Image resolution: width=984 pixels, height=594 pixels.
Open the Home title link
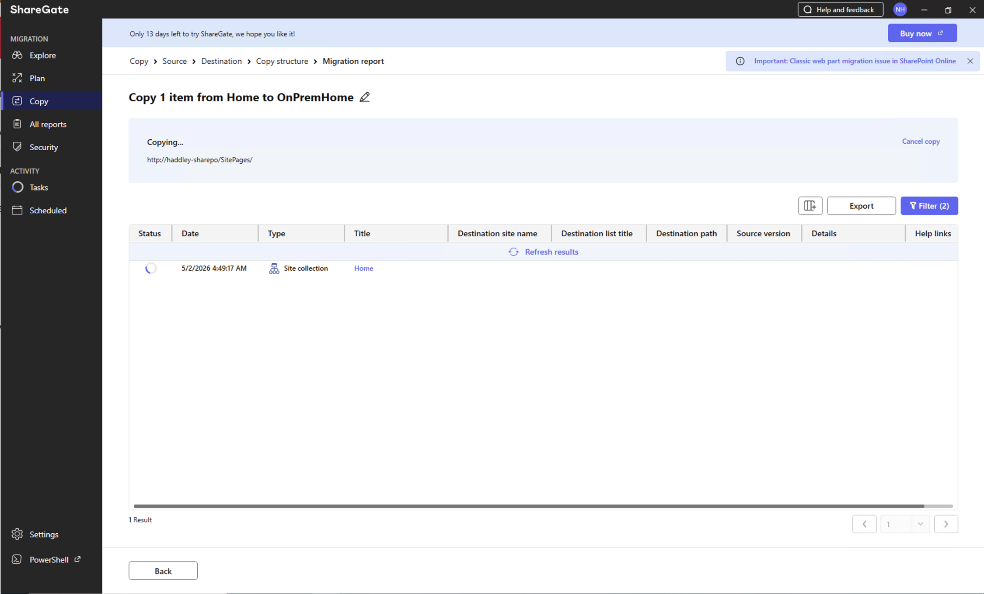[363, 268]
